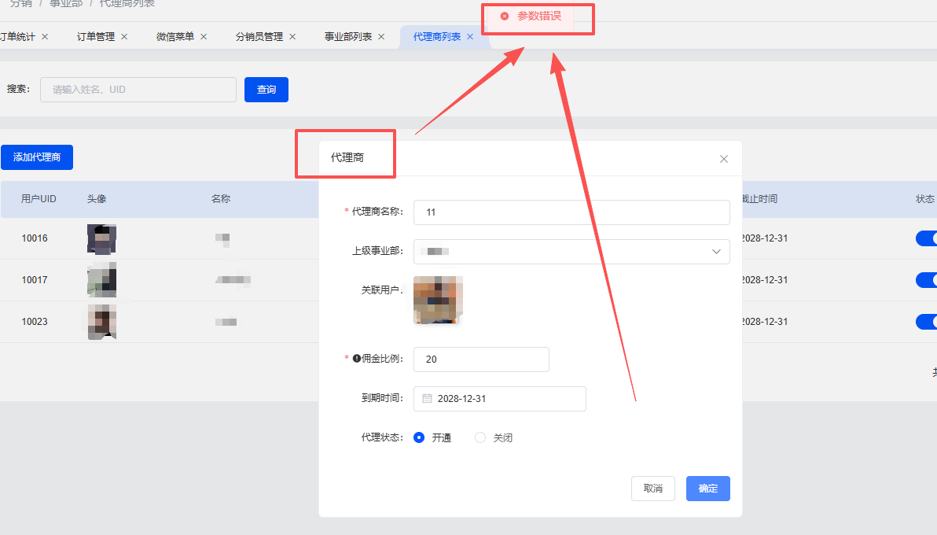This screenshot has height=535, width=937.
Task: Close the 代理商 dialog with the X
Action: click(723, 158)
